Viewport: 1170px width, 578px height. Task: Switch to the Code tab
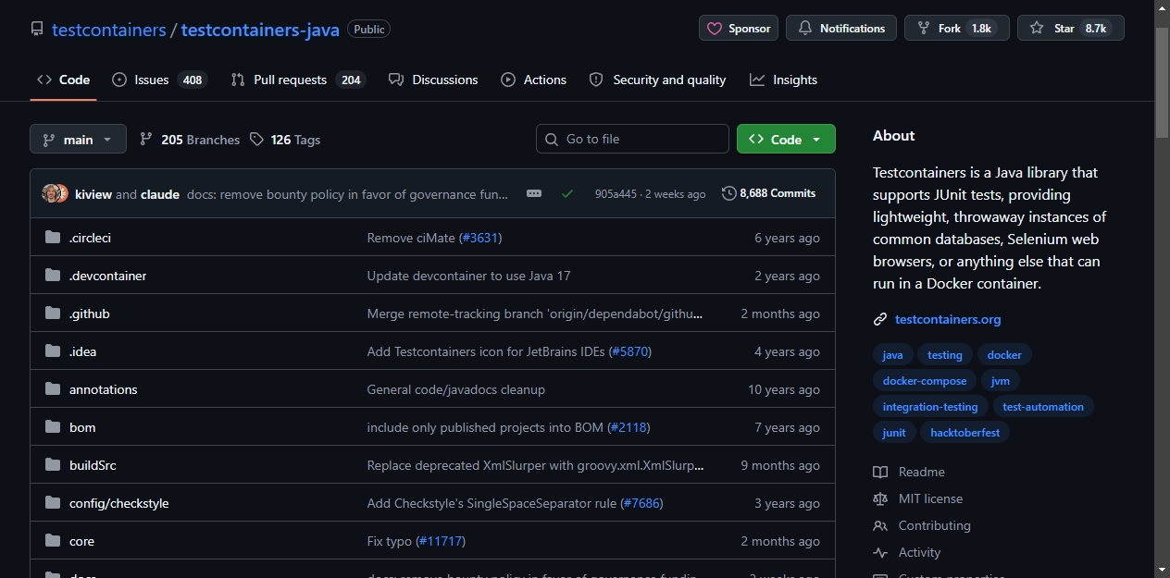63,80
